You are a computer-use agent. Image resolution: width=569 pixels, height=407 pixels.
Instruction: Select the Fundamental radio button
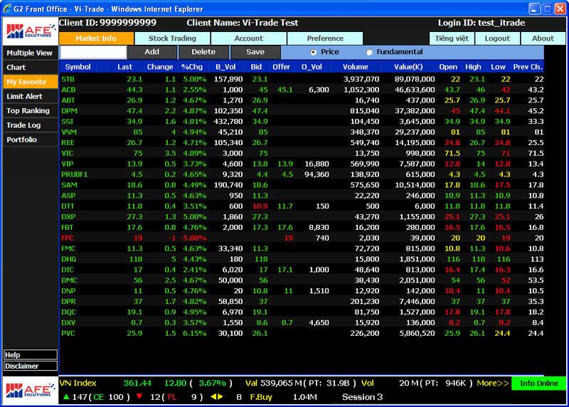pos(369,52)
